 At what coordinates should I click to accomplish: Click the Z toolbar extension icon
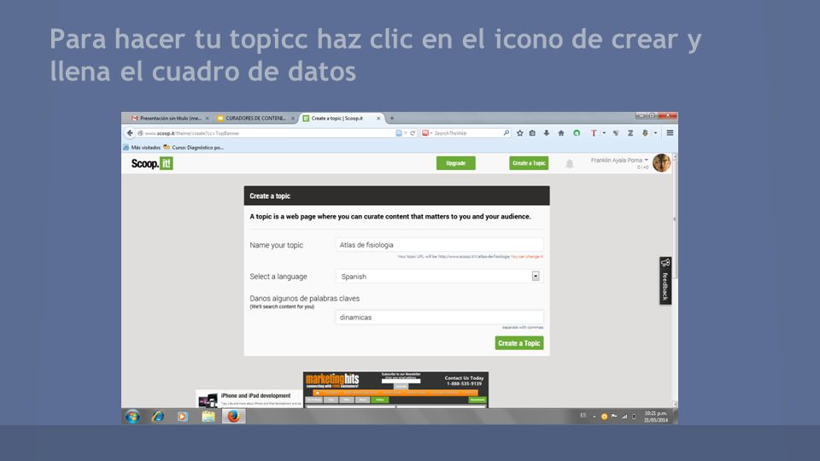pos(630,133)
